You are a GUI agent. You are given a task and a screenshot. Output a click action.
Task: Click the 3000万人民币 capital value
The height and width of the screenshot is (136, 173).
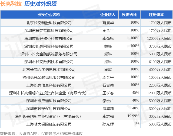(160, 109)
